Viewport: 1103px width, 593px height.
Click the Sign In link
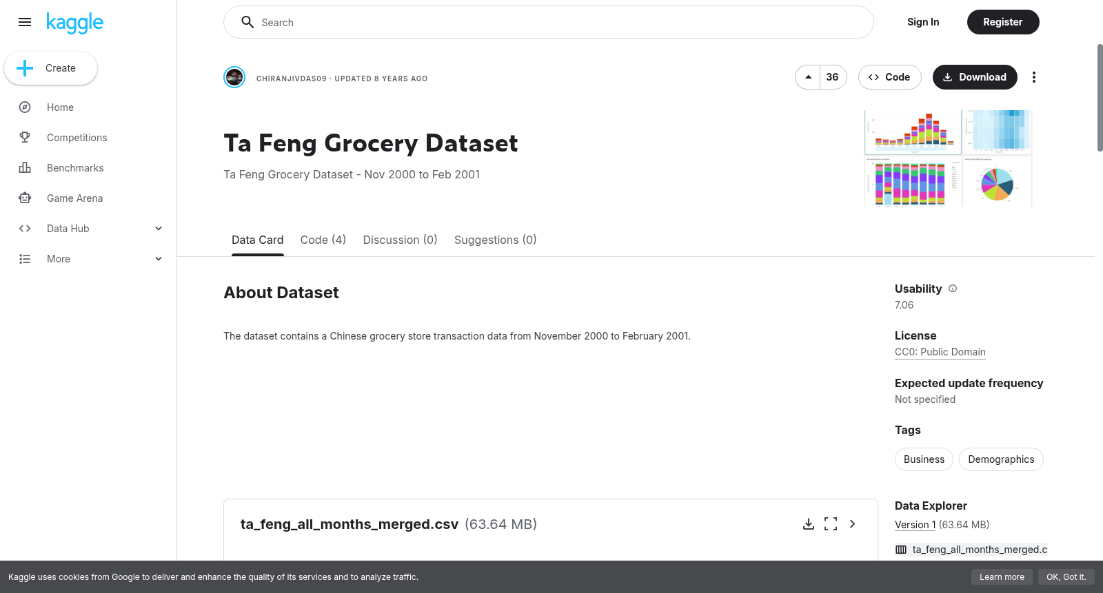click(x=923, y=22)
